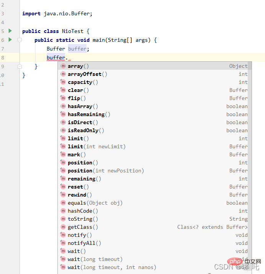Click method icon beside capacity()
265x274 pixels.
63,82
